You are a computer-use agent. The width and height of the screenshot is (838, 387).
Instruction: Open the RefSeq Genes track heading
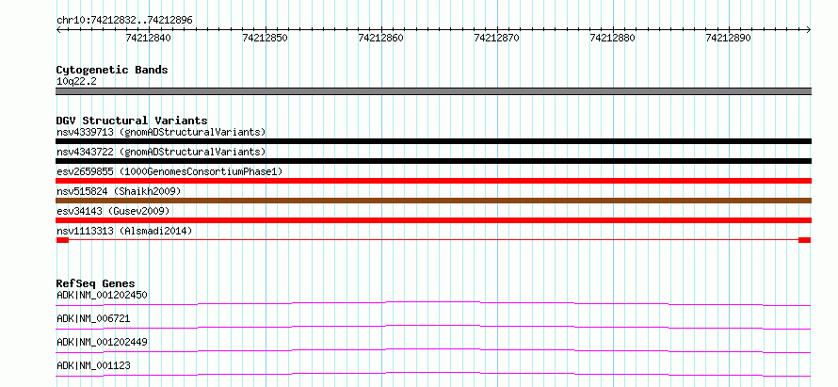pyautogui.click(x=96, y=283)
